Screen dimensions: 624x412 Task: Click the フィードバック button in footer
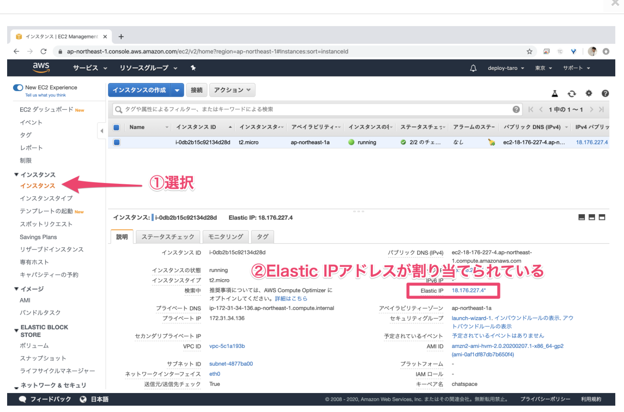(45, 399)
